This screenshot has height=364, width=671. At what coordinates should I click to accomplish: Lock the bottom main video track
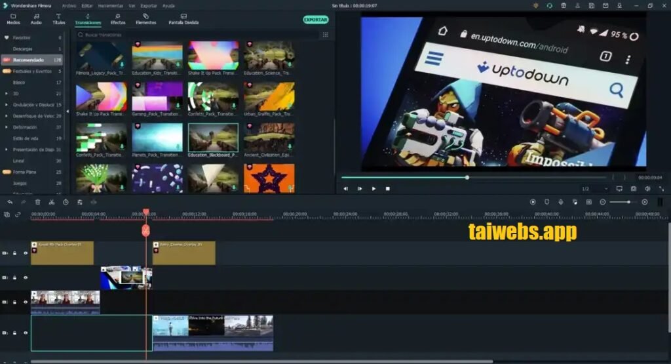click(15, 333)
